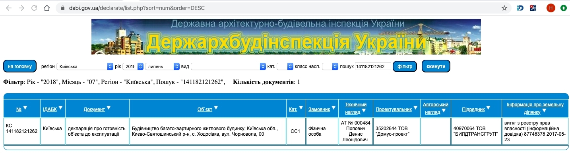Click the green update arrow icon
The image size is (570, 156).
tap(563, 8)
